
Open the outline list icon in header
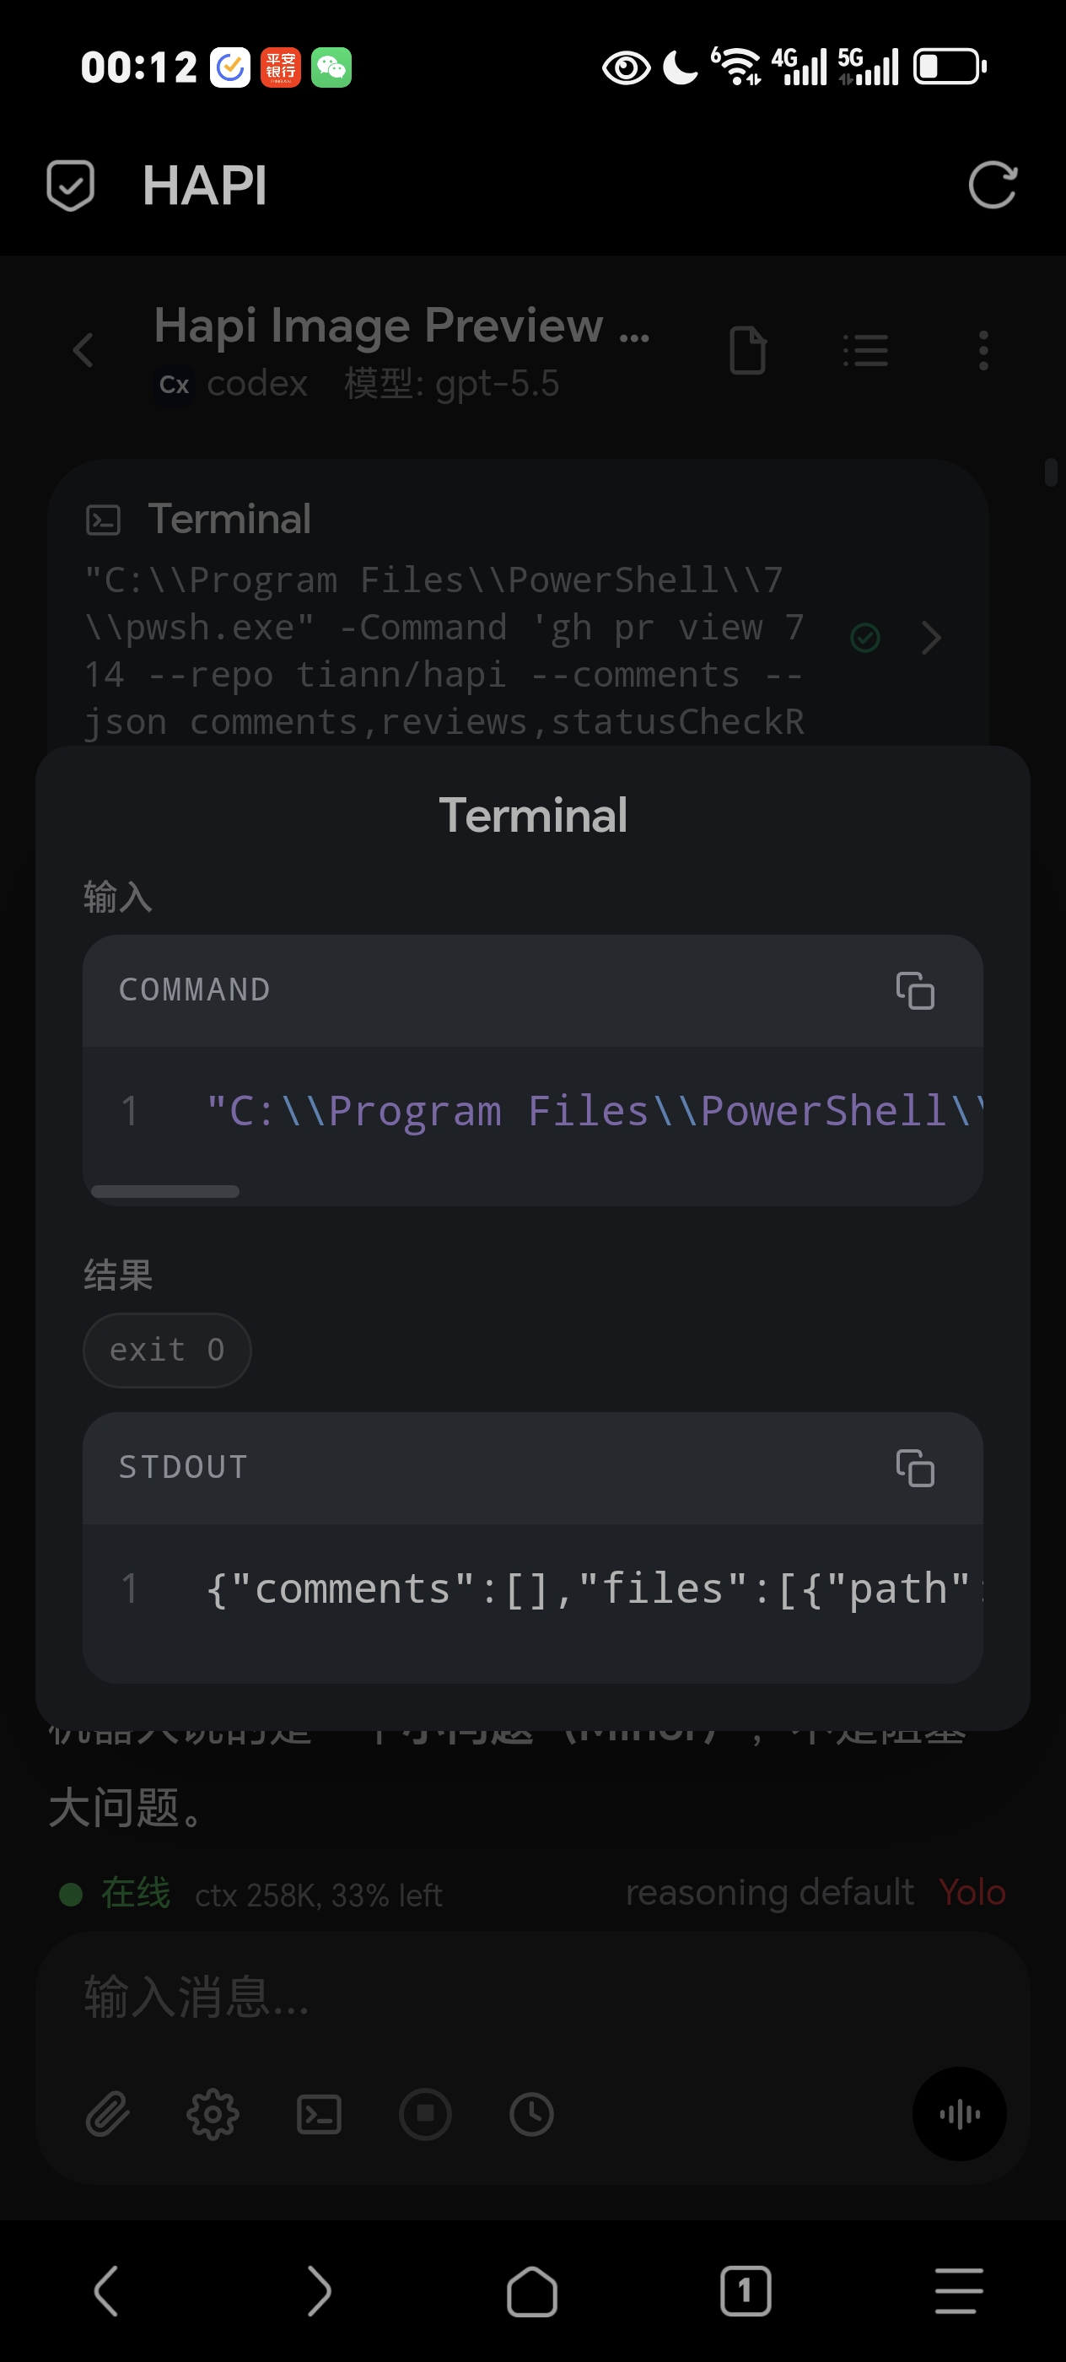coord(865,350)
